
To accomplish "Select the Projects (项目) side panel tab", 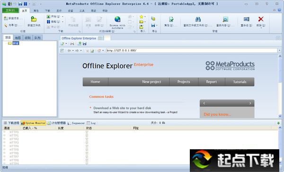I will pyautogui.click(x=8, y=37).
